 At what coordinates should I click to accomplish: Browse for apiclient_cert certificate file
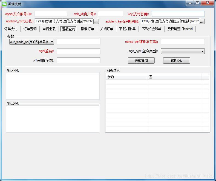tap(96, 21)
